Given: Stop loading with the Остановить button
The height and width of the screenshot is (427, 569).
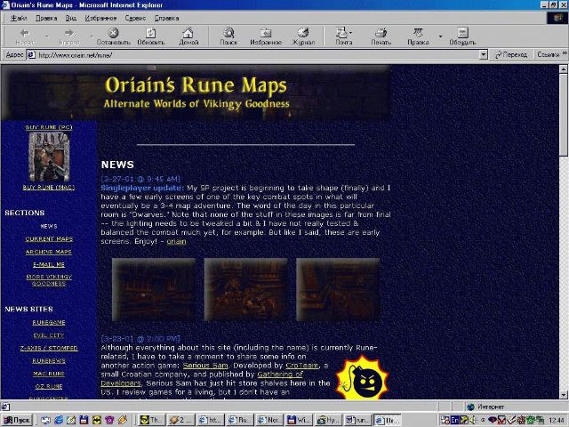Looking at the screenshot, I should click(x=113, y=36).
